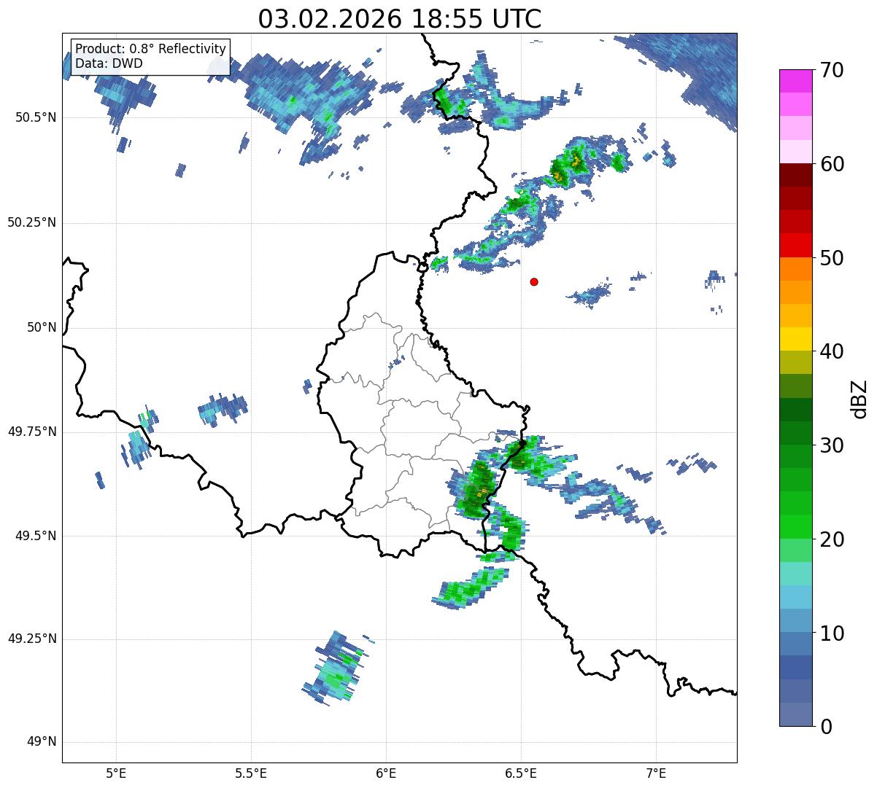The image size is (877, 788).
Task: Click the 49.25°N latitude label
Action: coord(32,639)
